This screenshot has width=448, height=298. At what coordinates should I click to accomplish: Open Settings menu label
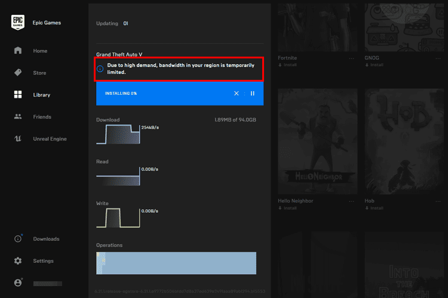(43, 260)
